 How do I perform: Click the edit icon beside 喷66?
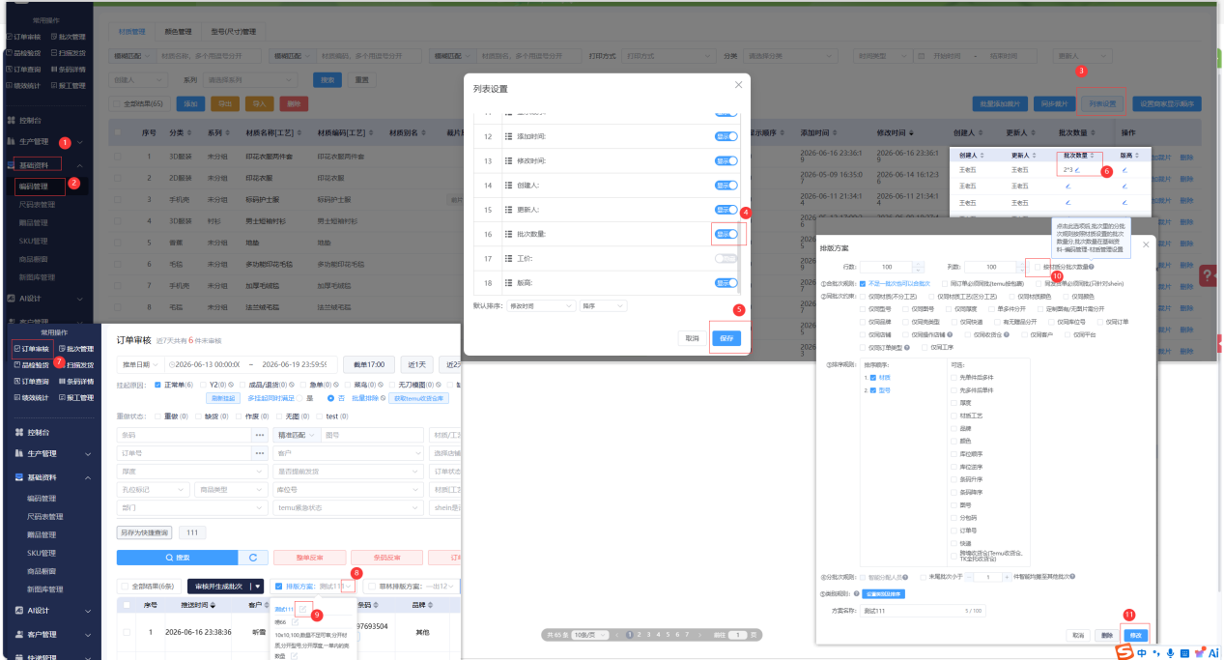click(296, 622)
